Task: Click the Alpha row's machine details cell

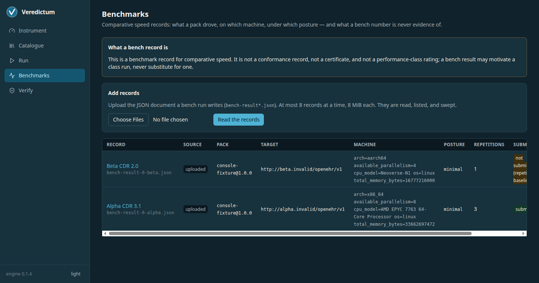Action: pos(394,209)
